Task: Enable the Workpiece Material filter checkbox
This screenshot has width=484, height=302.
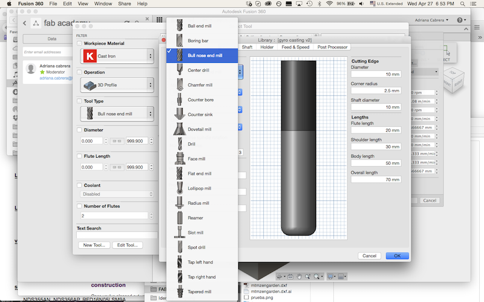Action: coord(79,43)
